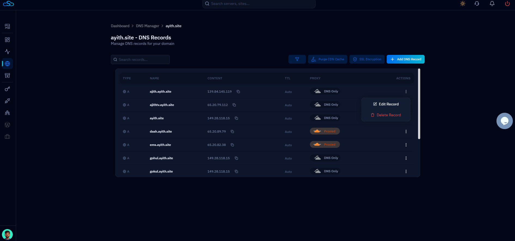Focus the Search records field
This screenshot has width=515, height=241.
pos(140,60)
